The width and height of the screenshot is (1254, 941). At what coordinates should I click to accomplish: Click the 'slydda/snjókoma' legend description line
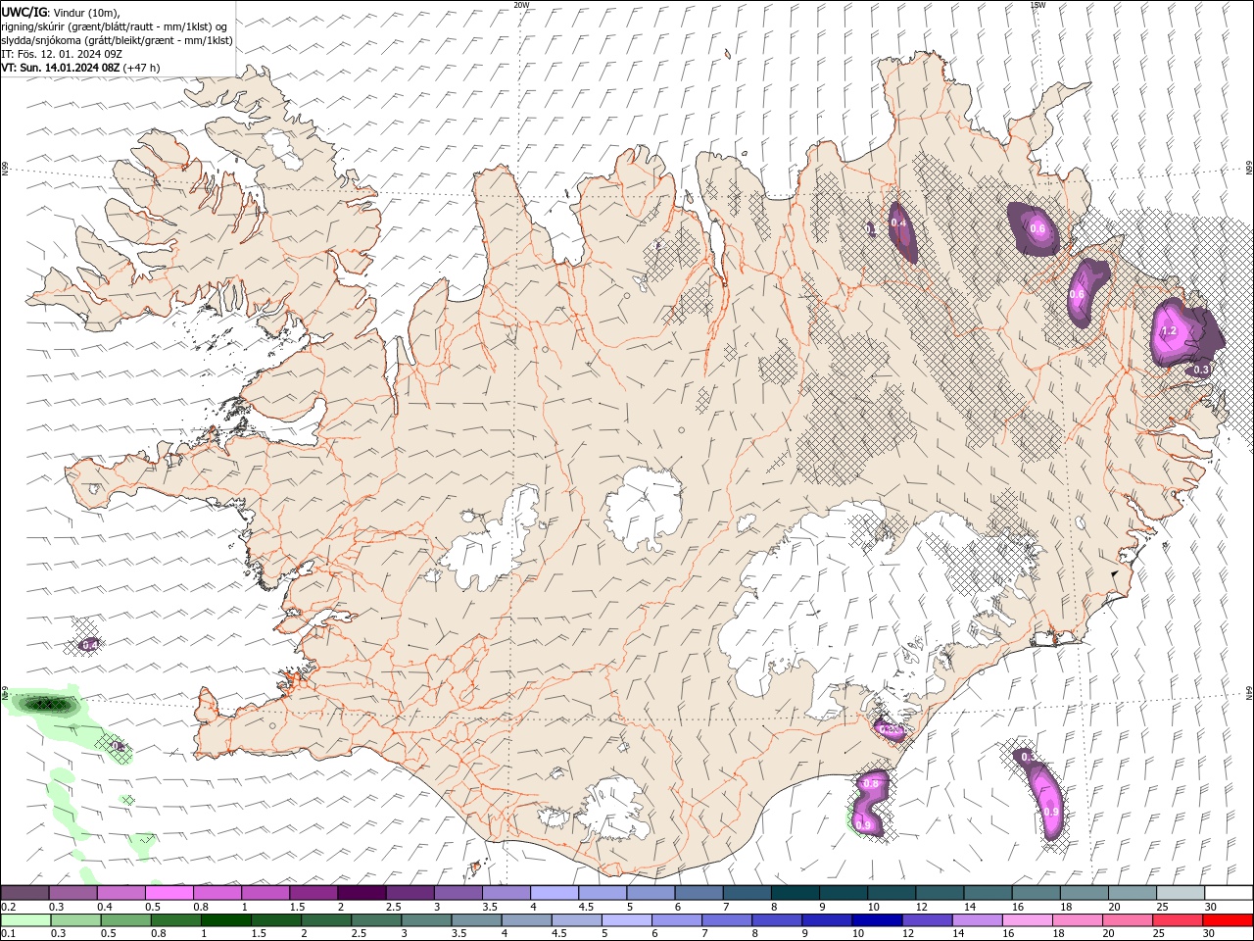coord(117,40)
